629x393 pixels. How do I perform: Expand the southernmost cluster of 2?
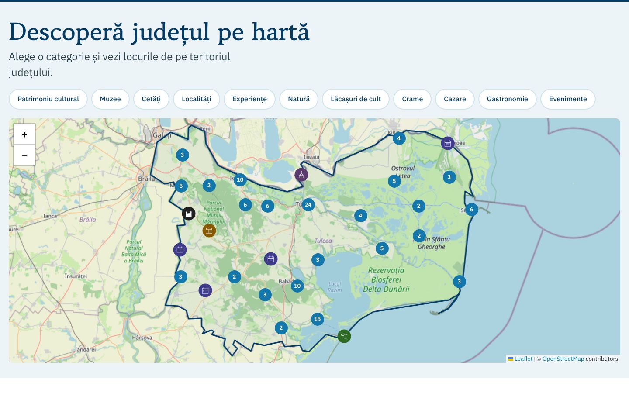point(281,328)
